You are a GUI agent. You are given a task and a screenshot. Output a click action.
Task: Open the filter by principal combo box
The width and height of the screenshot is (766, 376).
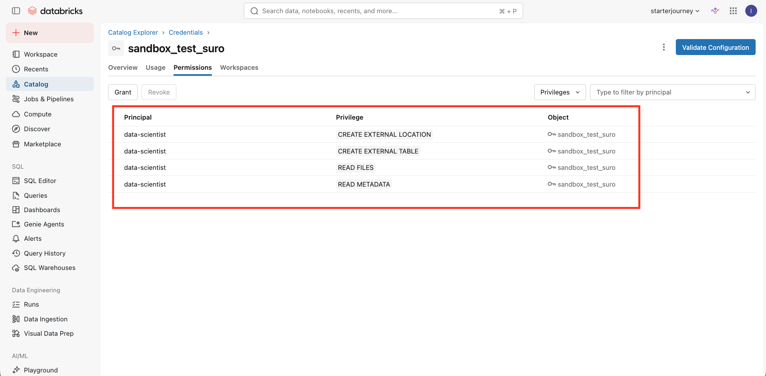[x=673, y=92]
